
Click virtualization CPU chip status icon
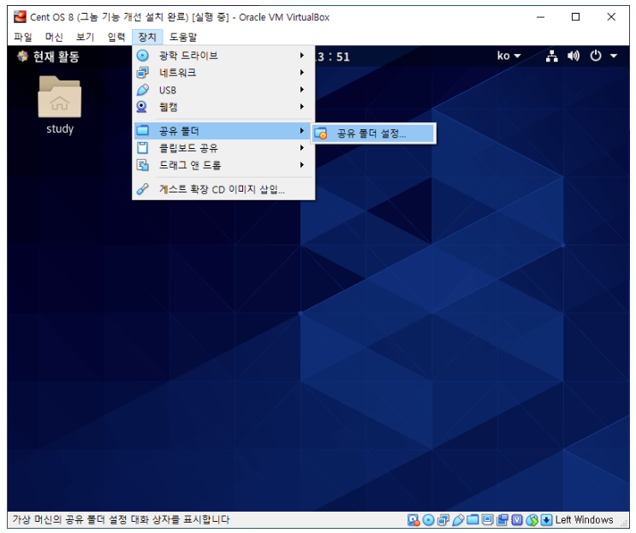pyautogui.click(x=517, y=520)
